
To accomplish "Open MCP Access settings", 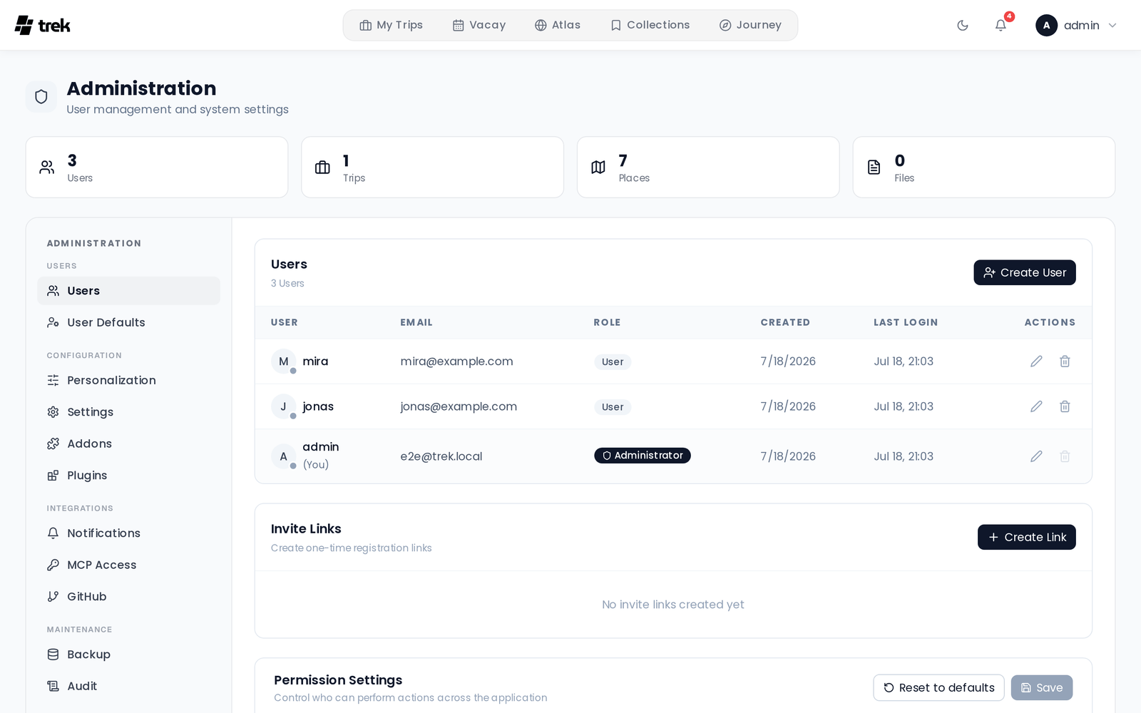I will point(128,565).
